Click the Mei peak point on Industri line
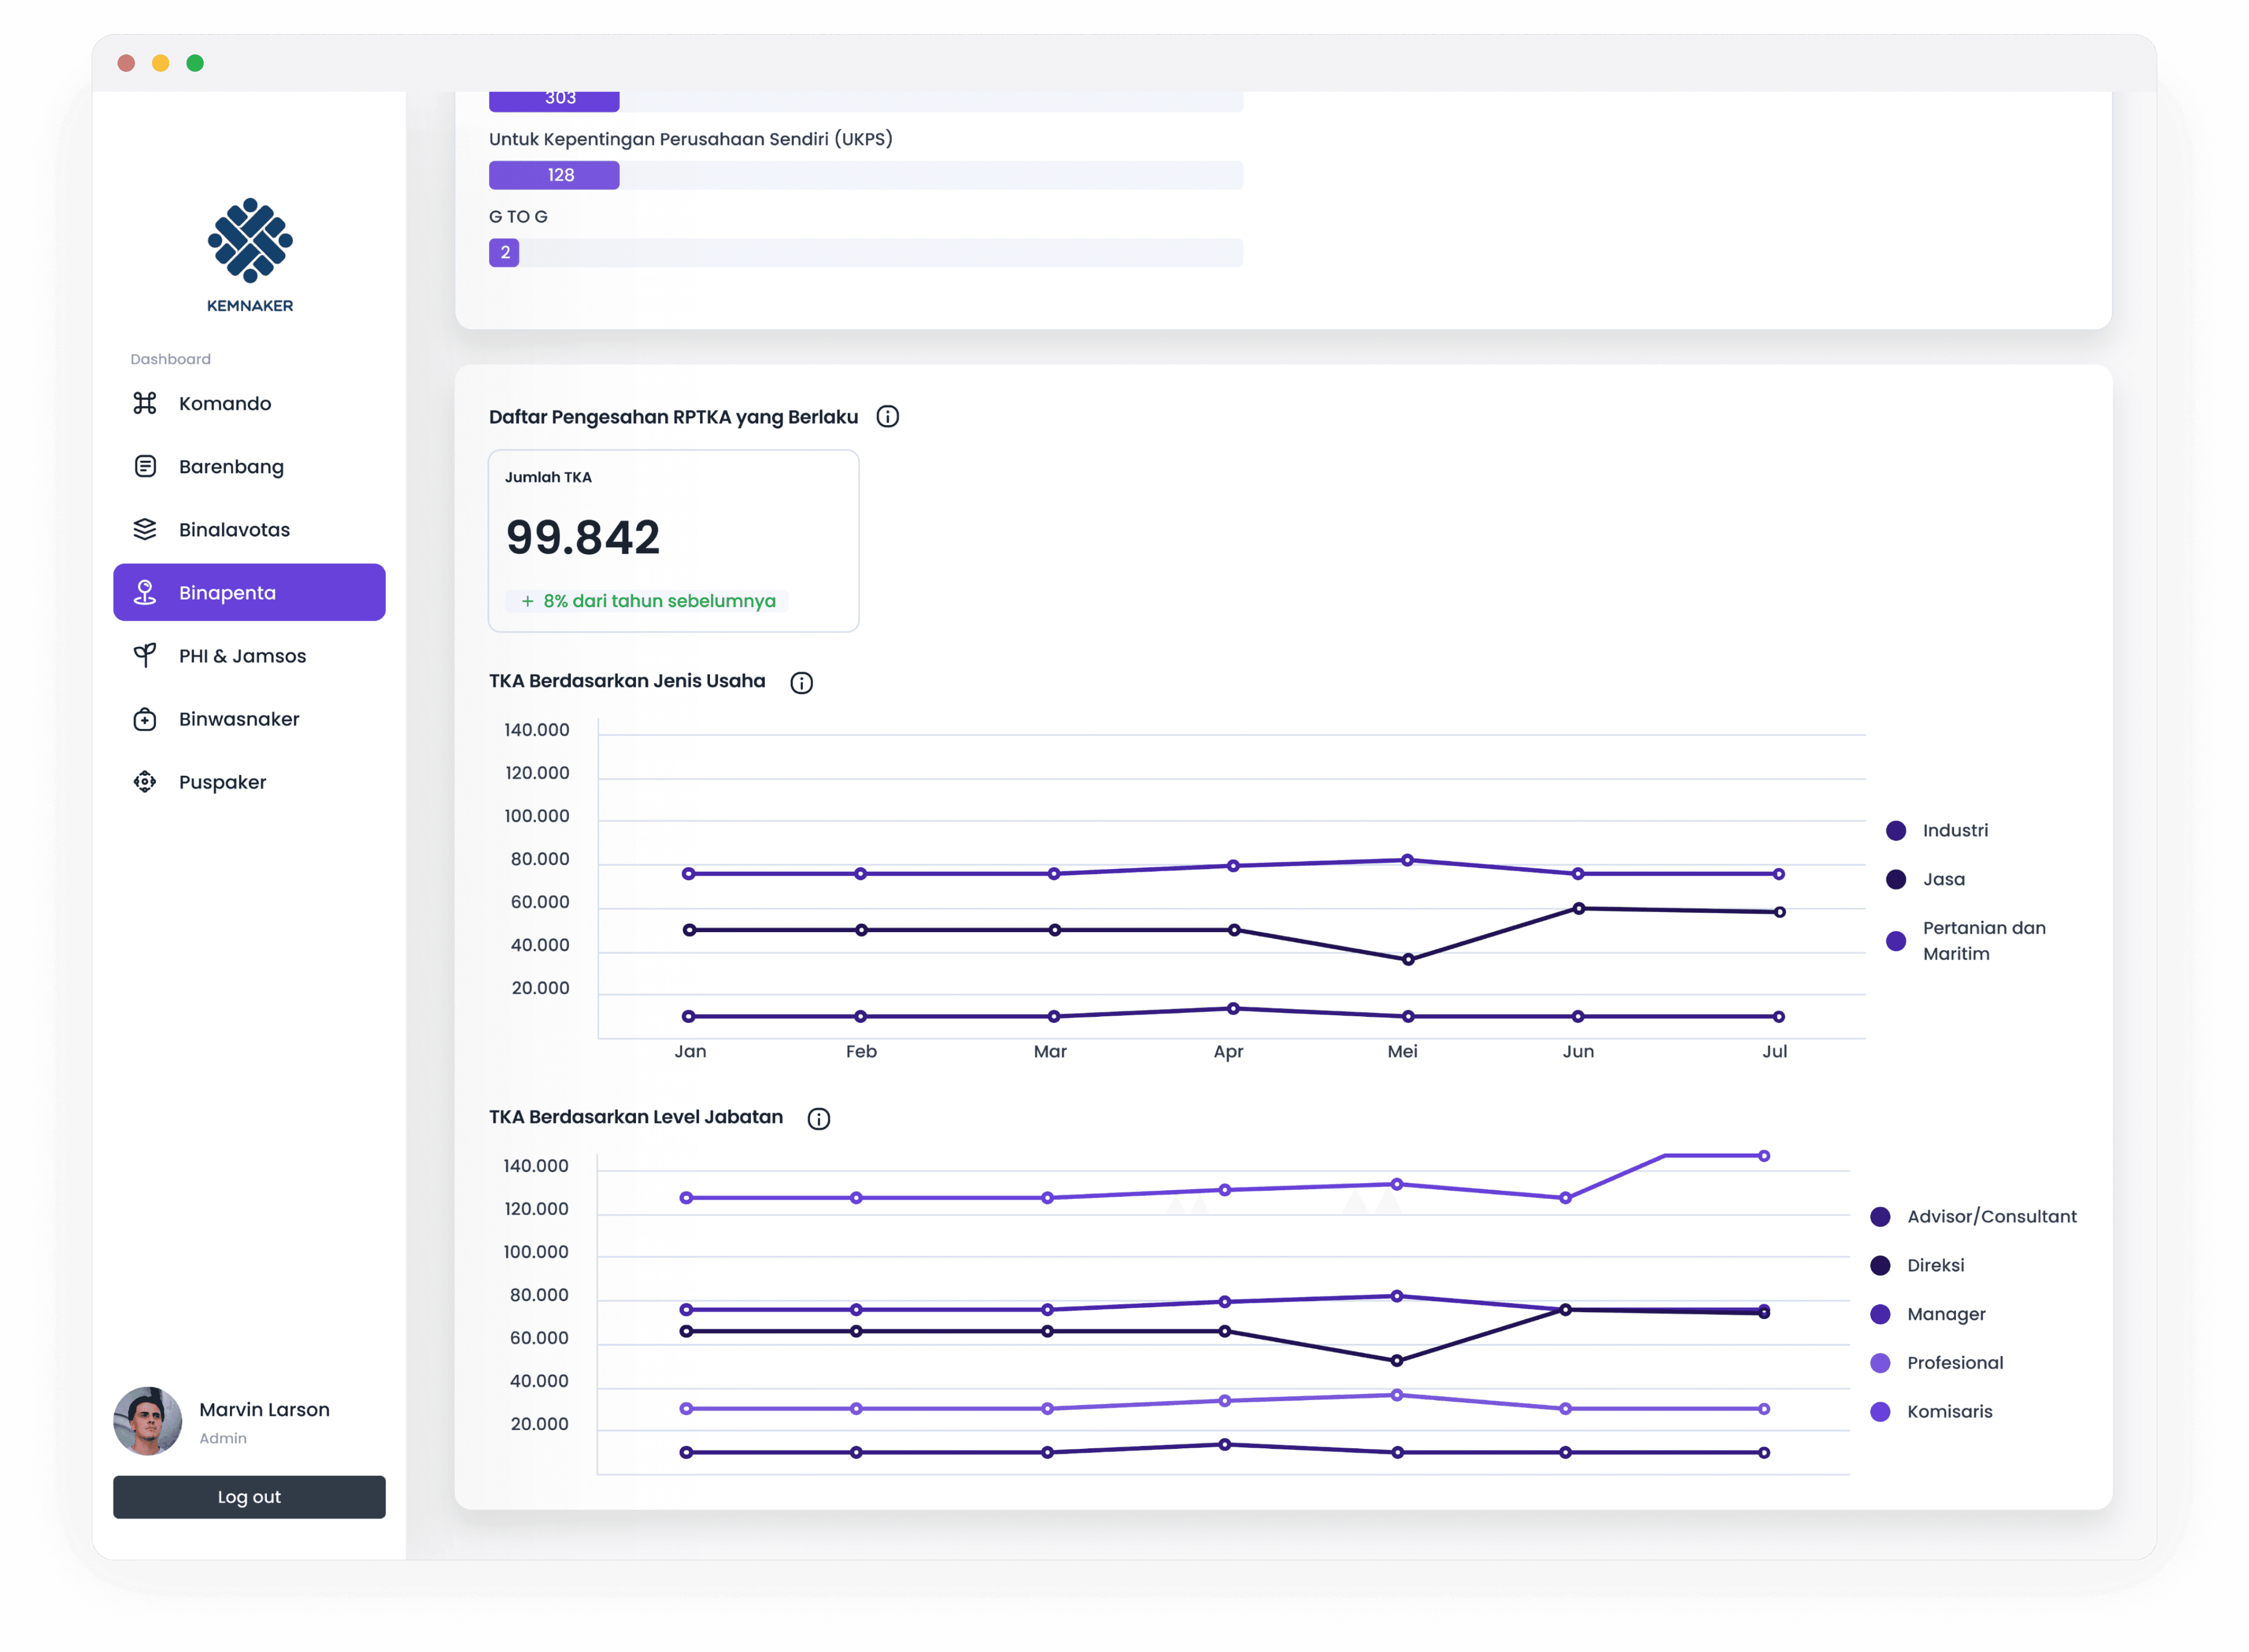 point(1407,860)
